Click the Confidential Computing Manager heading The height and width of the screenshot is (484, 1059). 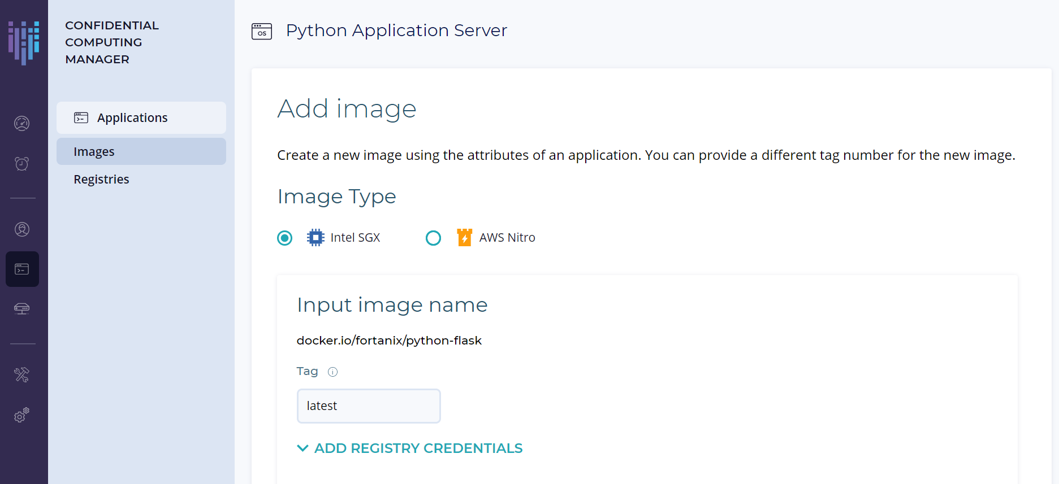(112, 42)
